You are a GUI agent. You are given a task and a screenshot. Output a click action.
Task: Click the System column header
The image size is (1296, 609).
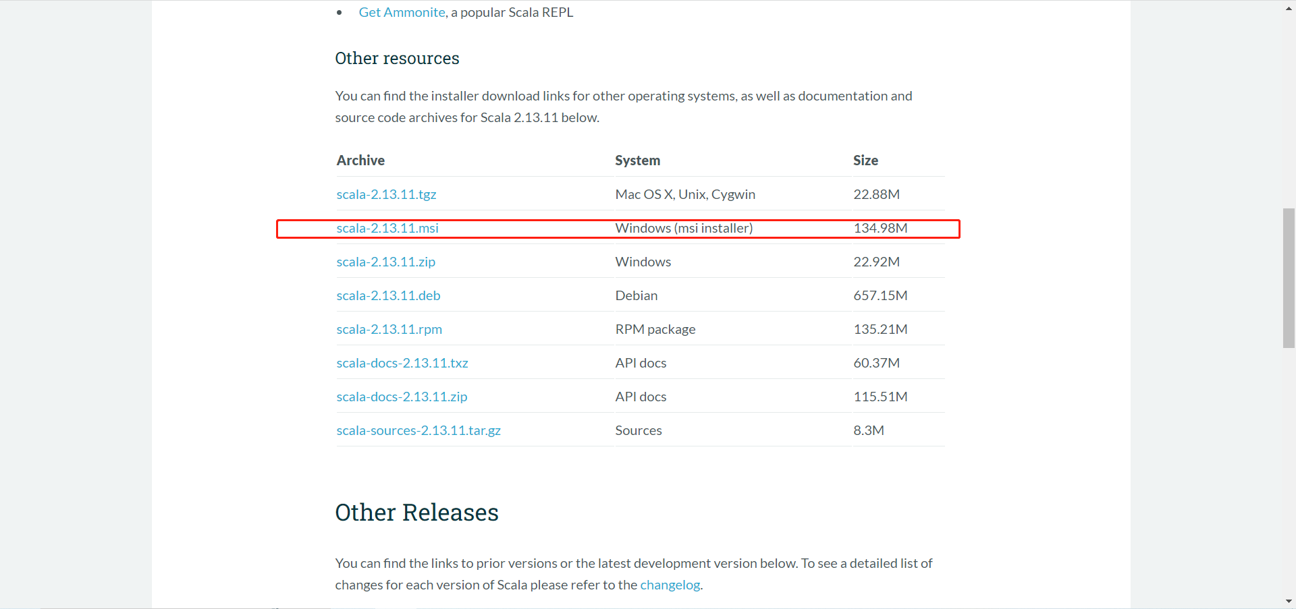[637, 161]
